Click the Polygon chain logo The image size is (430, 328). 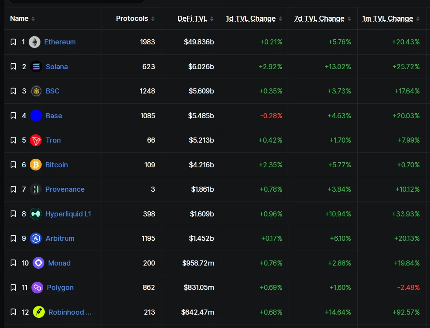(x=37, y=288)
